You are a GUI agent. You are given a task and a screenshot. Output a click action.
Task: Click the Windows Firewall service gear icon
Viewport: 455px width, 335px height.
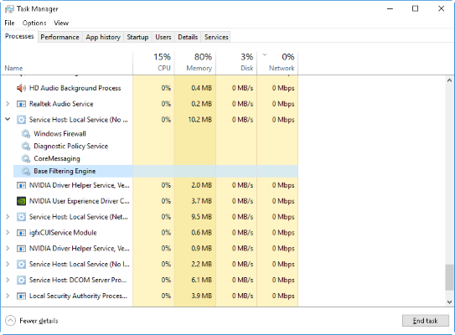[x=26, y=134]
